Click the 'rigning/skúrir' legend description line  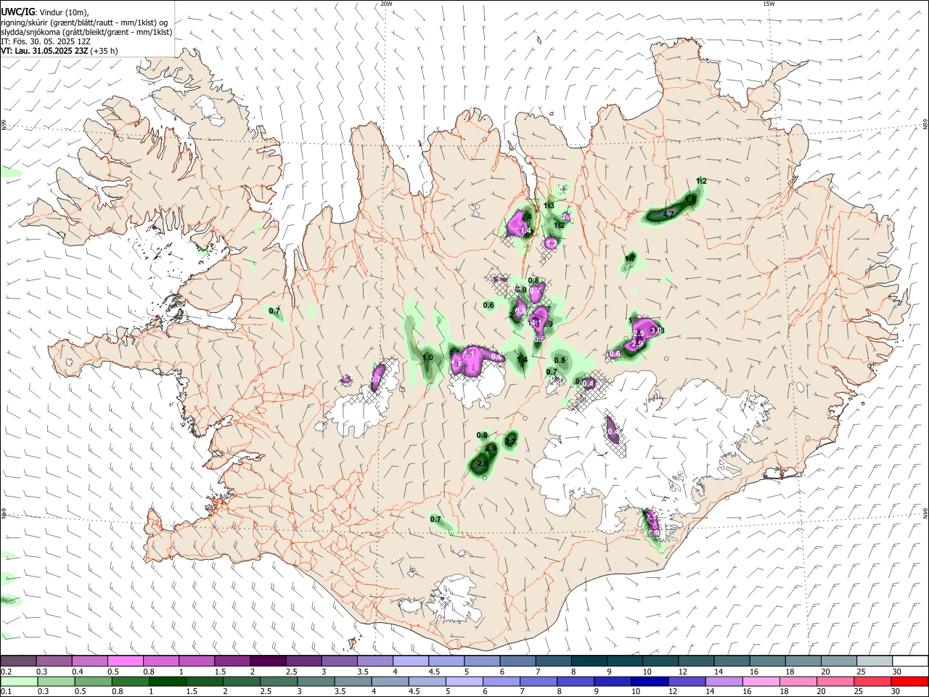84,23
